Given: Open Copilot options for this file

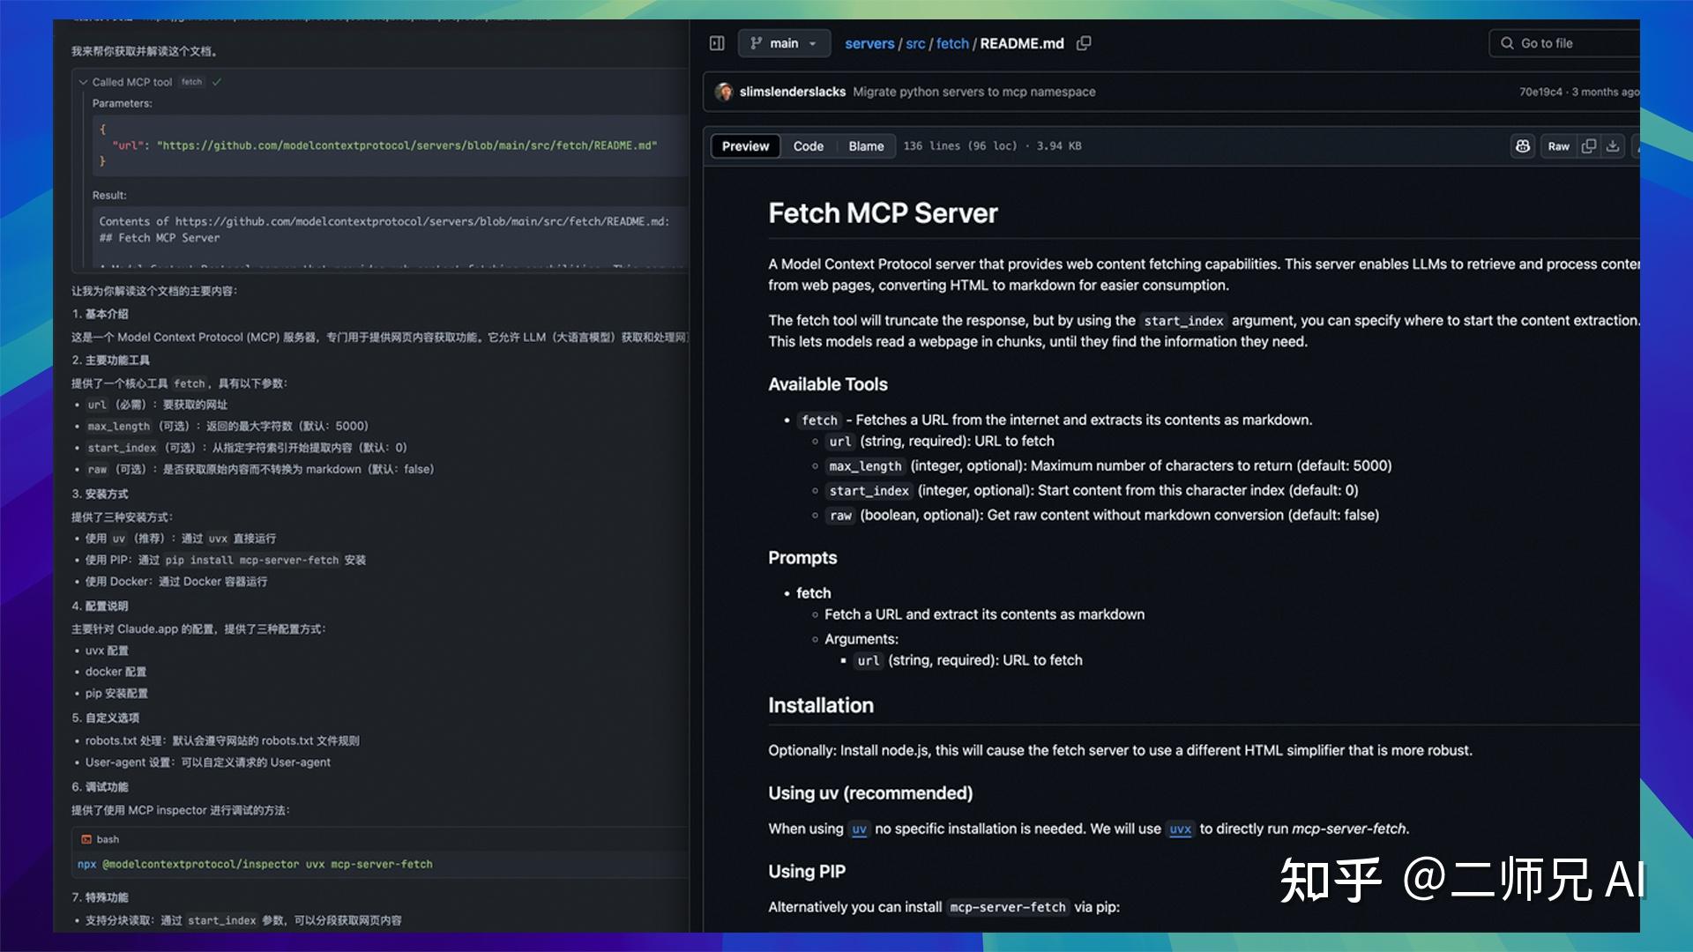Looking at the screenshot, I should point(1523,145).
